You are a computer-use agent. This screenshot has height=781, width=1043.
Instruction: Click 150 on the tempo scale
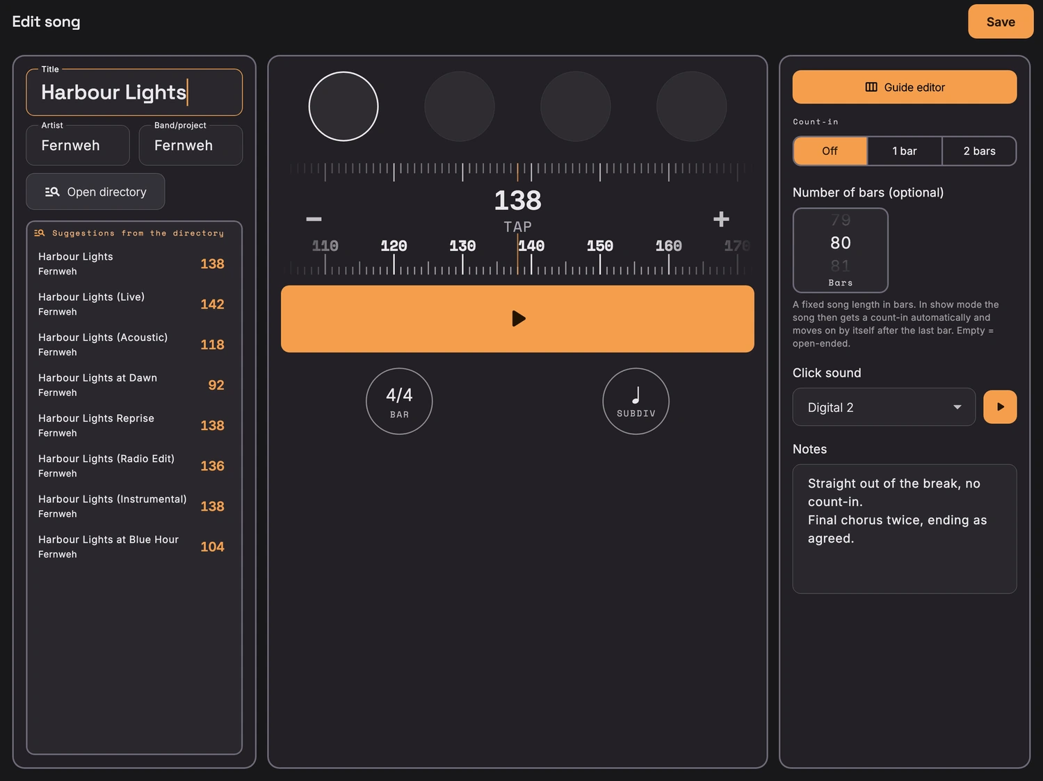click(599, 246)
